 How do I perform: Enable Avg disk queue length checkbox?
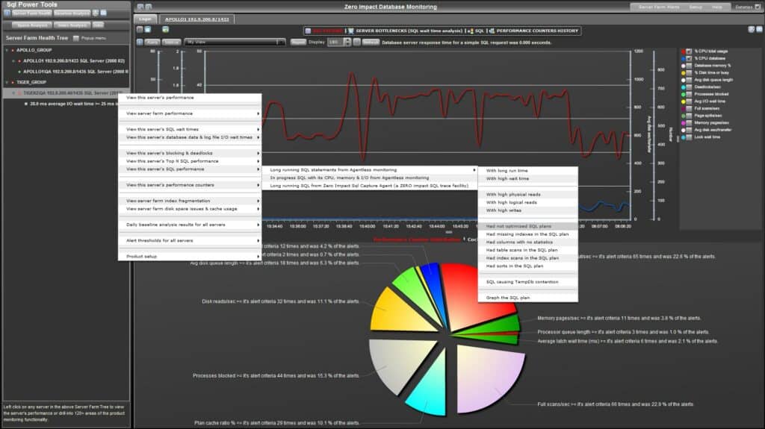[x=689, y=80]
